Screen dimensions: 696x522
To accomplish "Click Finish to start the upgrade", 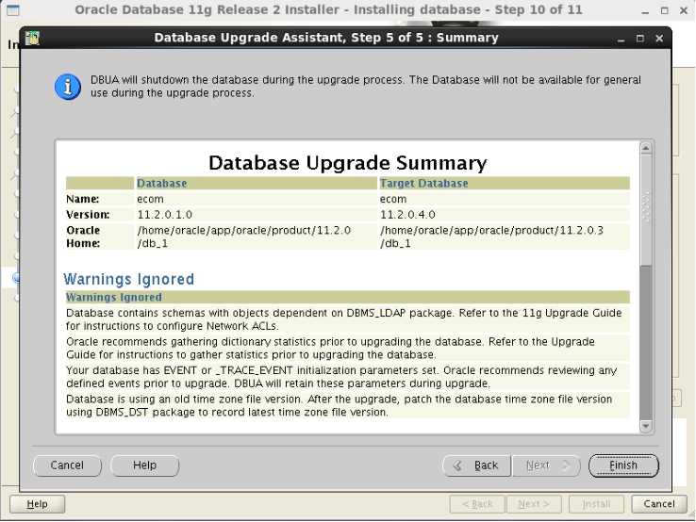I will [623, 465].
